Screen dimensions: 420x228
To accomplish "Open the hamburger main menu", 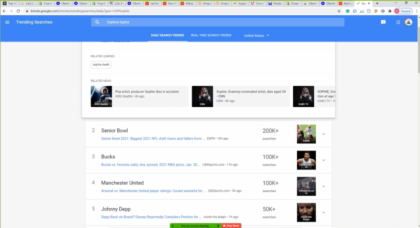I will tap(7, 22).
